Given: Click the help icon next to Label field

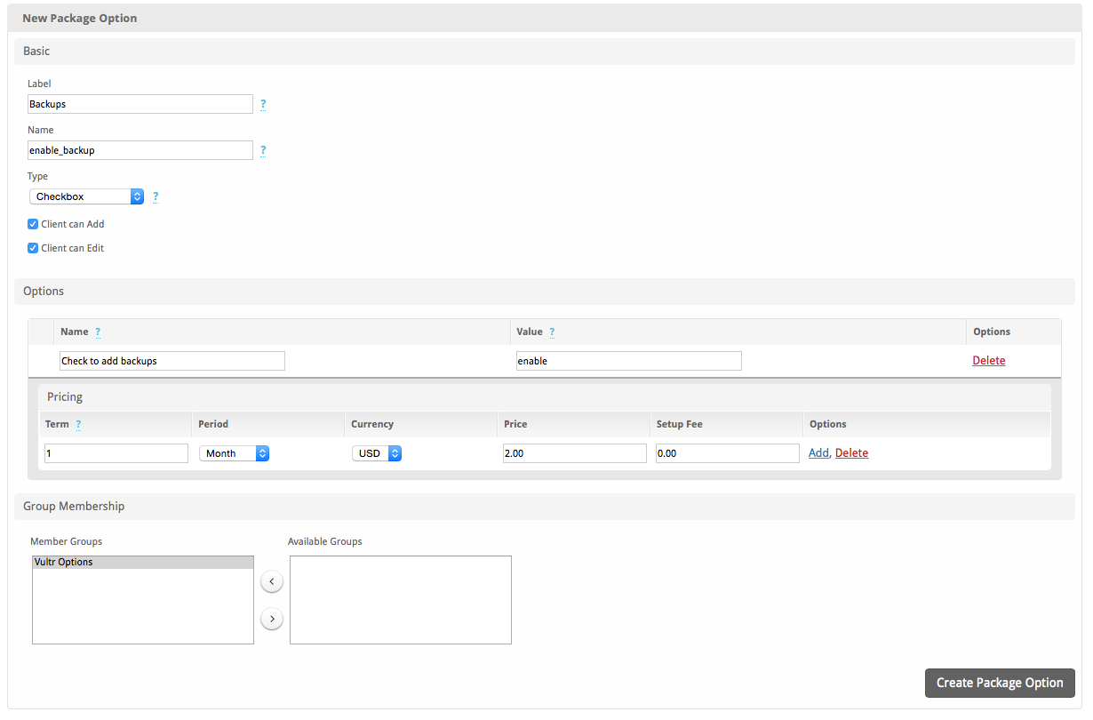Looking at the screenshot, I should pyautogui.click(x=263, y=104).
